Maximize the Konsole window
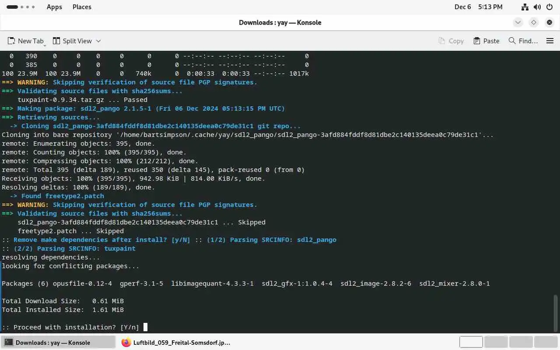Image resolution: width=560 pixels, height=350 pixels. tap(534, 22)
